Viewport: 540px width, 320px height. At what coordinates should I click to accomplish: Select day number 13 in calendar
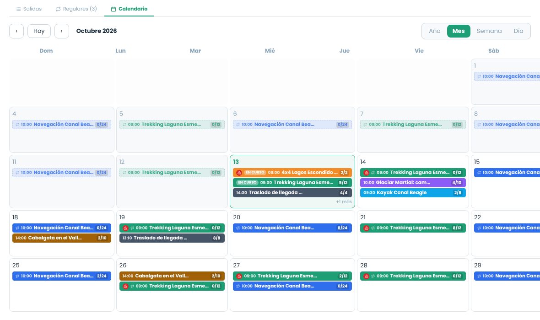236,162
